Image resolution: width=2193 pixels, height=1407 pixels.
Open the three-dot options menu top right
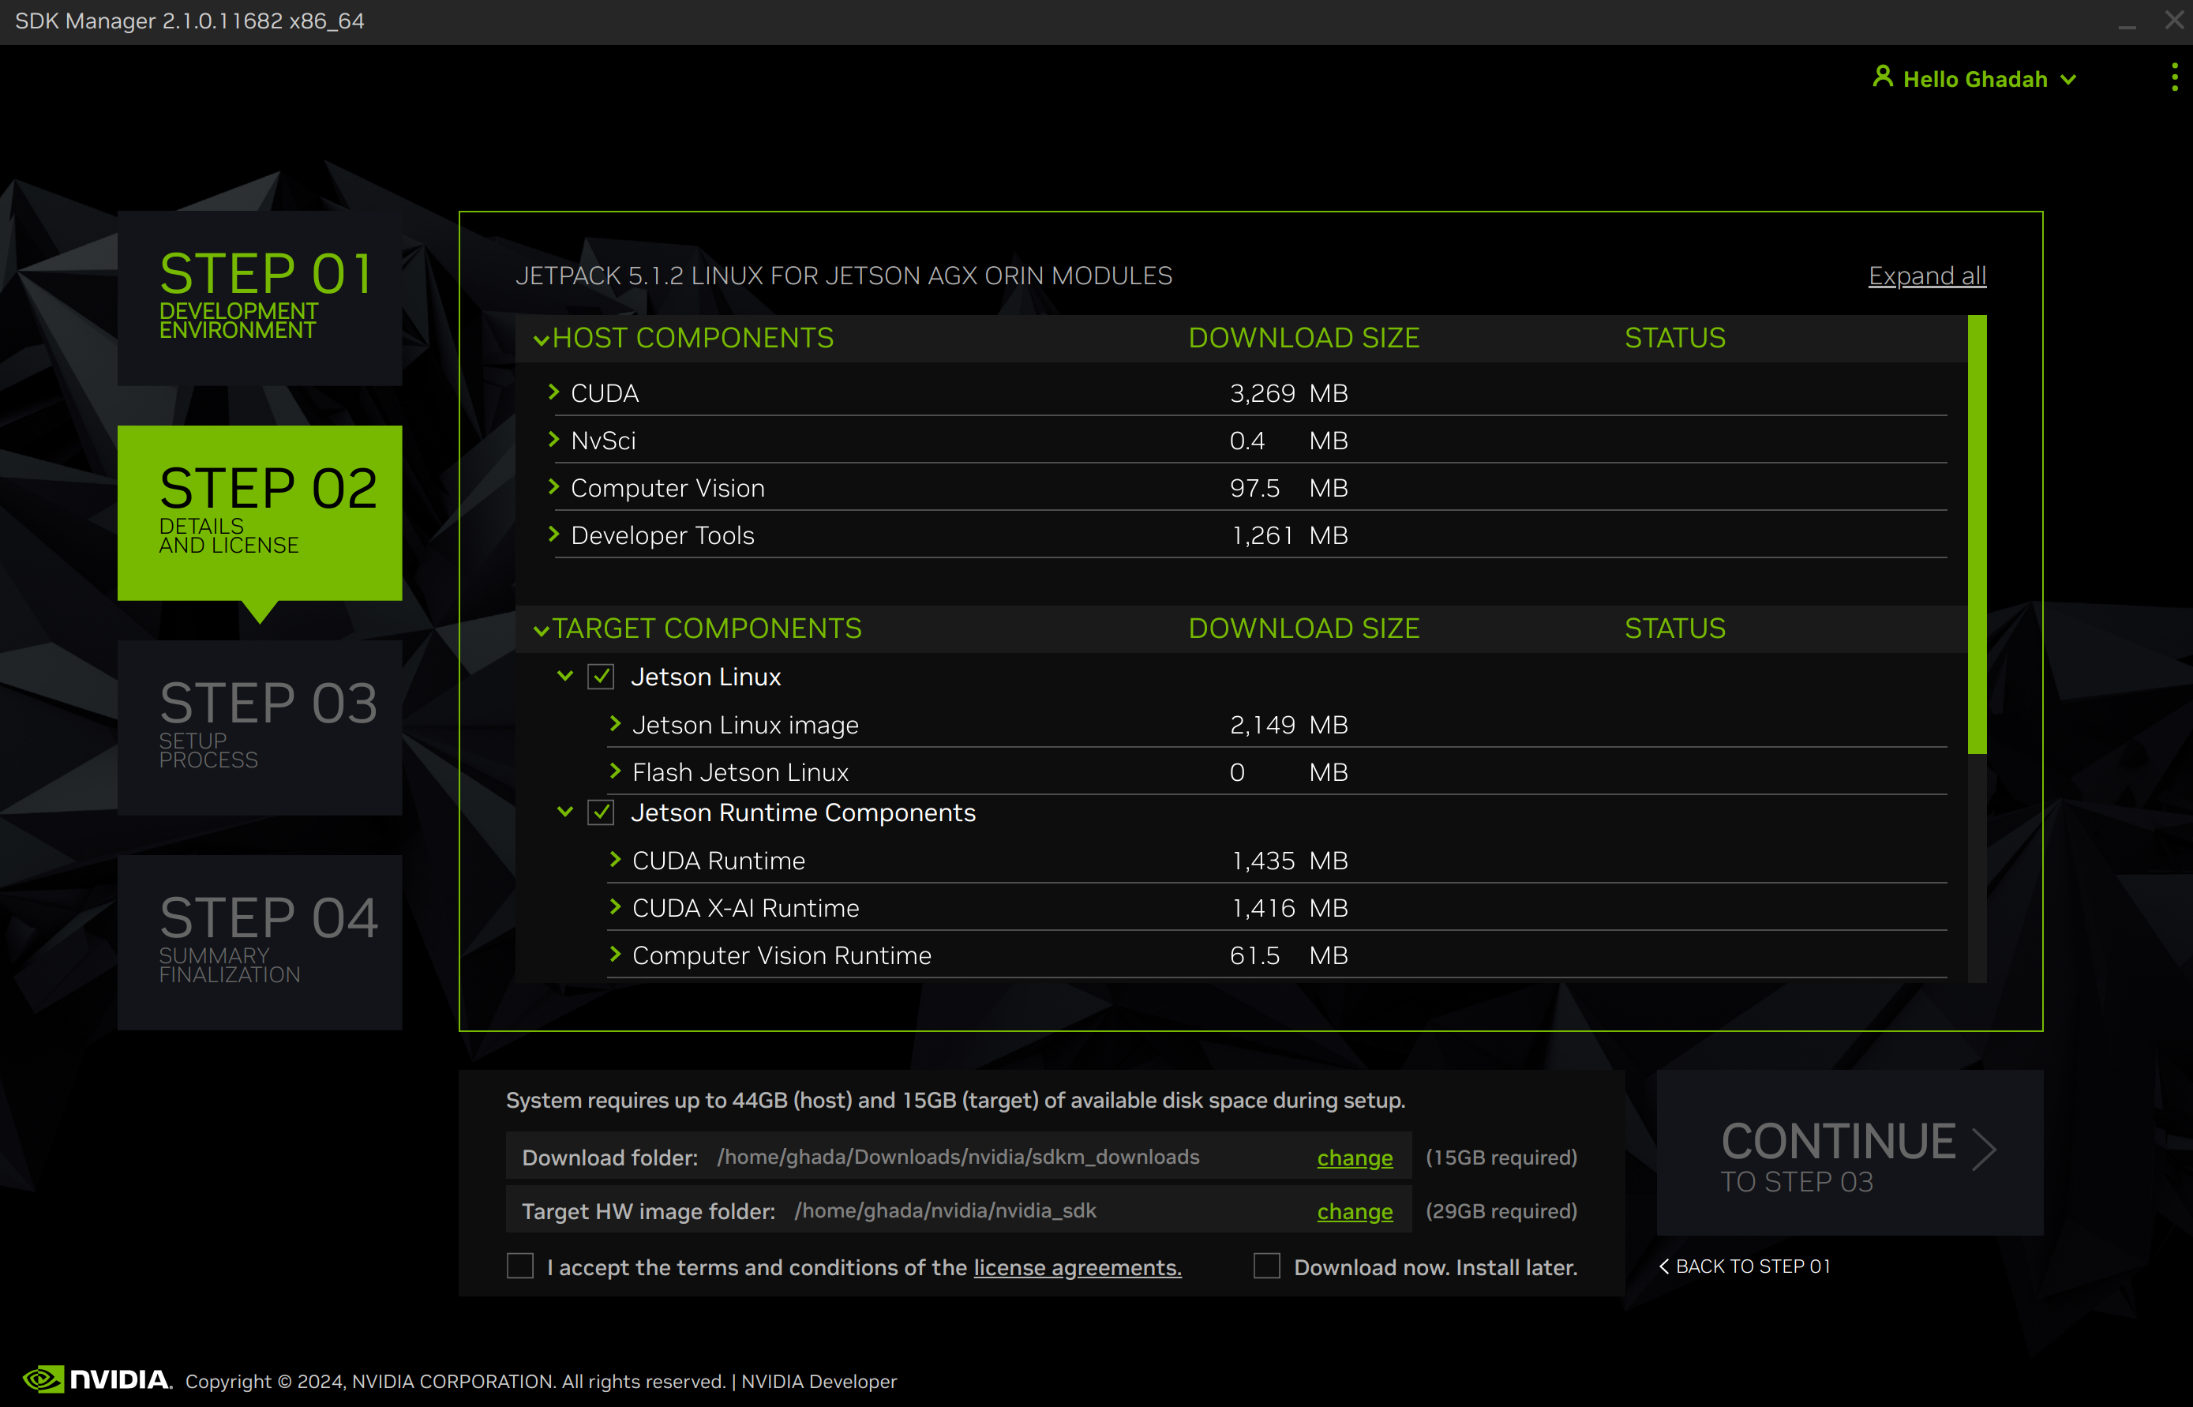(x=2173, y=77)
